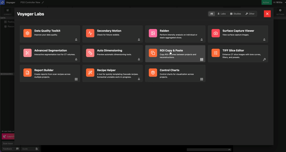
Task: Click the Control Charts cube icon
Action: pos(153,73)
